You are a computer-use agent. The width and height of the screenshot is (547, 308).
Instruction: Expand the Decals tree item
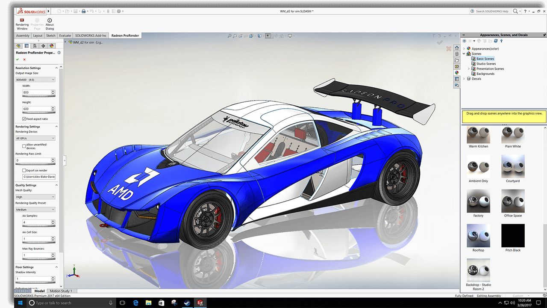[463, 79]
